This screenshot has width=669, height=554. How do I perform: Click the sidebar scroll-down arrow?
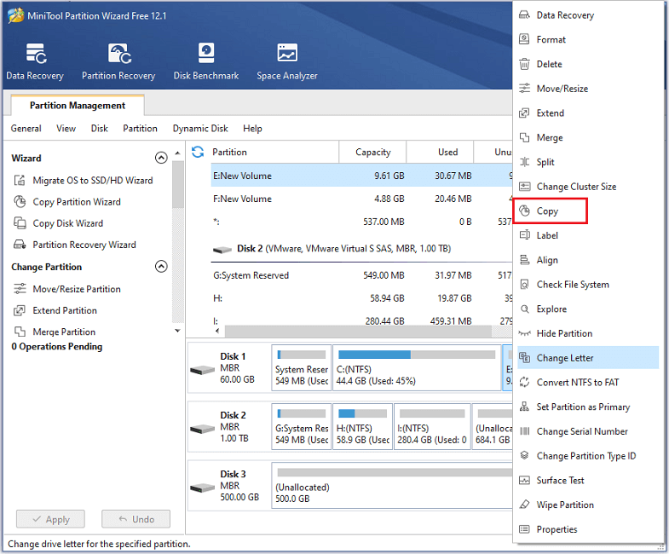pyautogui.click(x=178, y=331)
